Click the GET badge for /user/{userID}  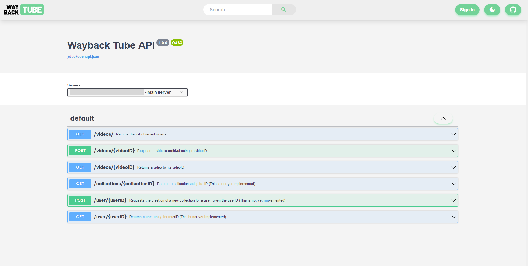coord(80,217)
